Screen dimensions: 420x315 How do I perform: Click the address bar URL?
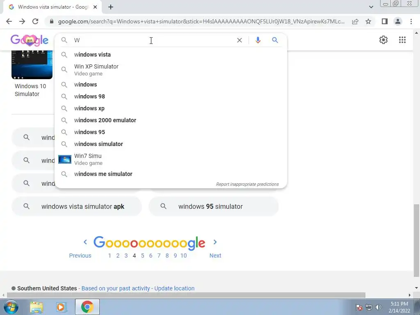pyautogui.click(x=201, y=21)
